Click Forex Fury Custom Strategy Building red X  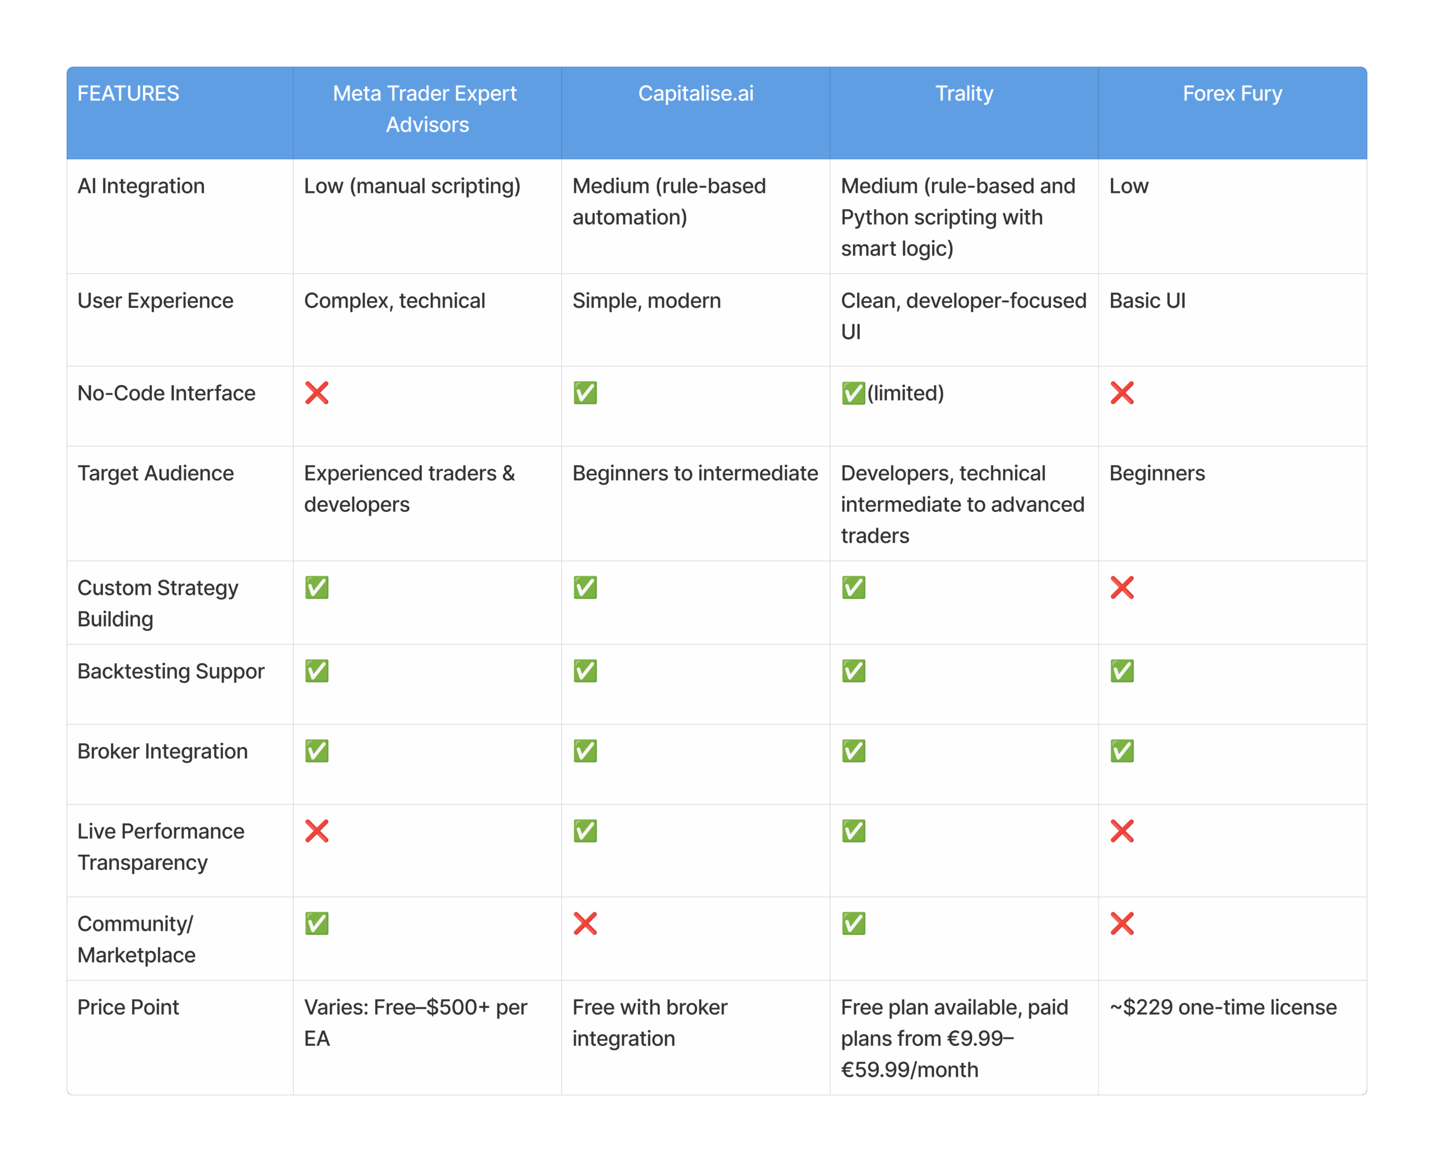click(1121, 587)
